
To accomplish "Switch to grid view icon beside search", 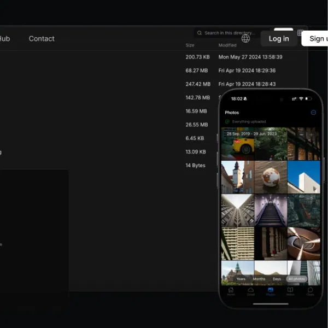I will point(300,33).
